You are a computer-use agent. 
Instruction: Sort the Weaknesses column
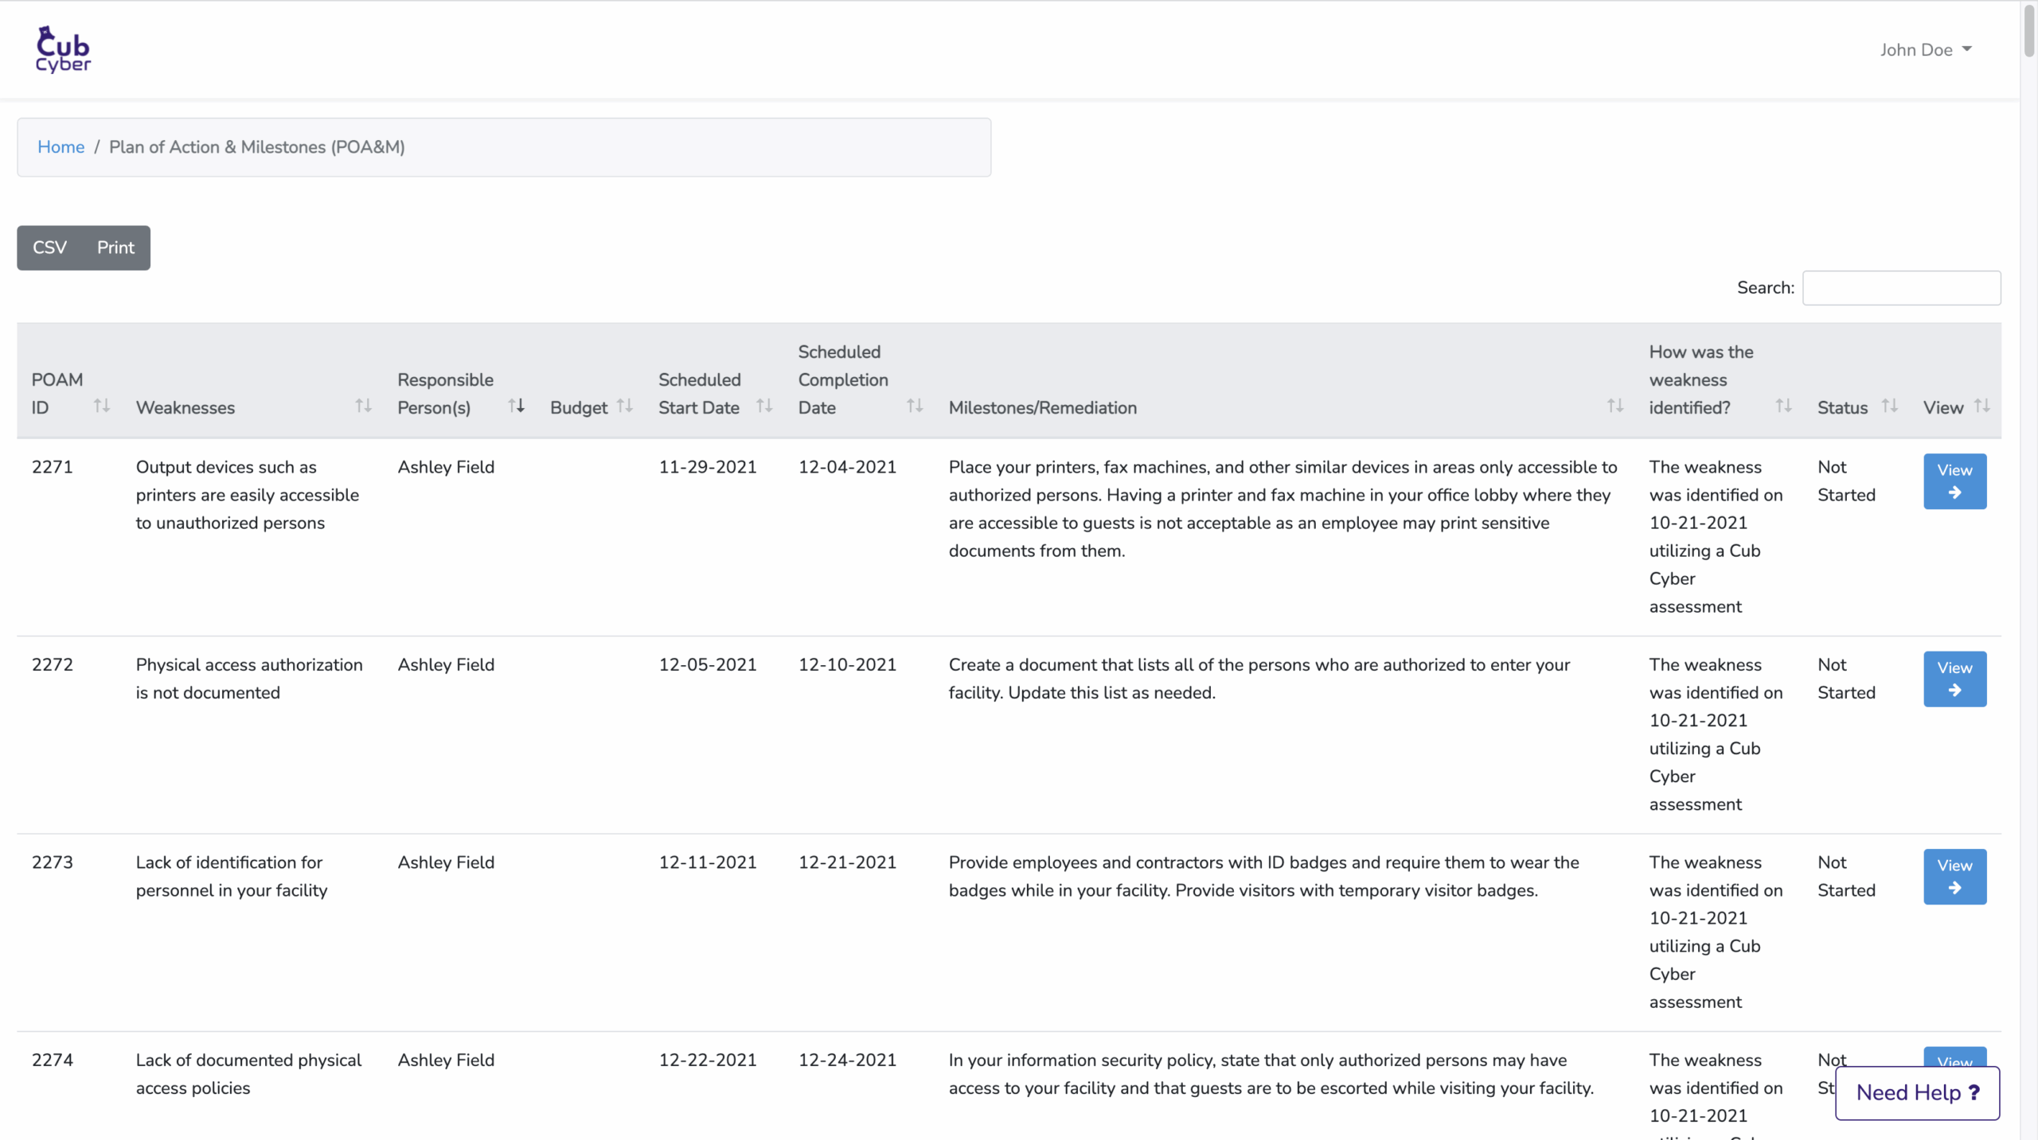coord(363,406)
